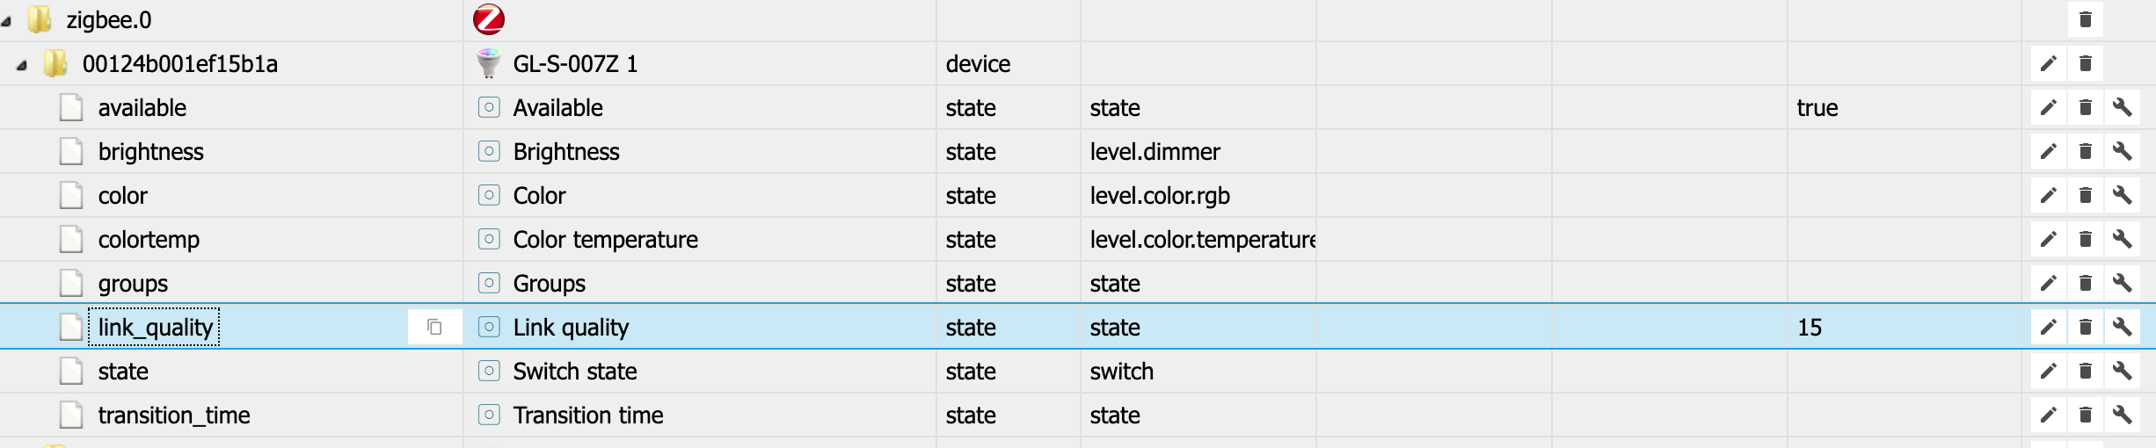Edit the link_quality object with pencil
This screenshot has height=448, width=2156.
2048,327
